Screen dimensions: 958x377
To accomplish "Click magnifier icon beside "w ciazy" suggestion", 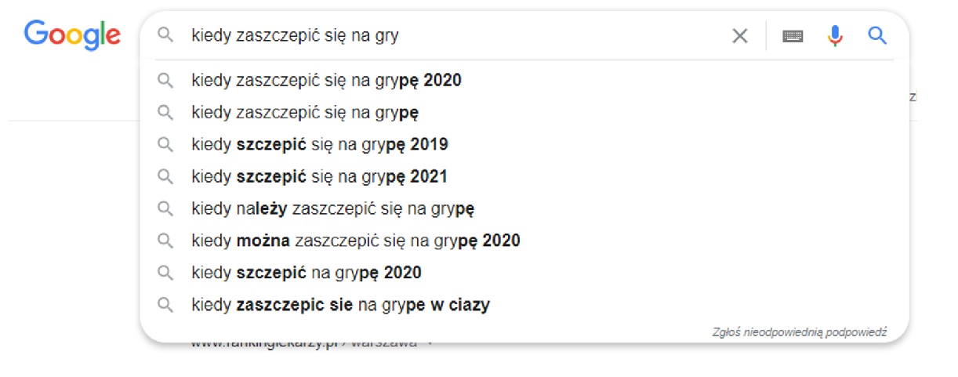I will [x=165, y=305].
